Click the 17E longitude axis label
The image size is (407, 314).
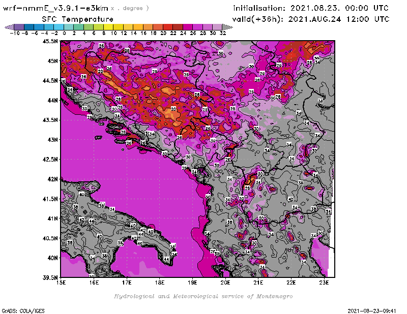click(x=127, y=282)
